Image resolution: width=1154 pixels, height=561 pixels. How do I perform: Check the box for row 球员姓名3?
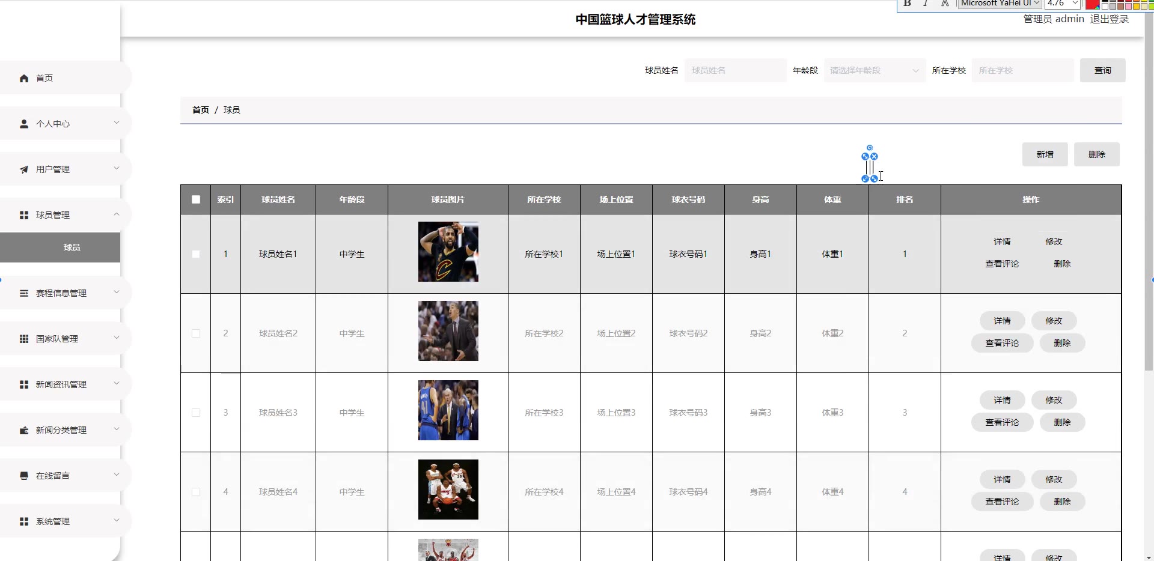[196, 413]
